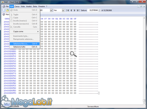Click the Copia menu entry
This screenshot has width=147, height=109.
[x=25, y=18]
